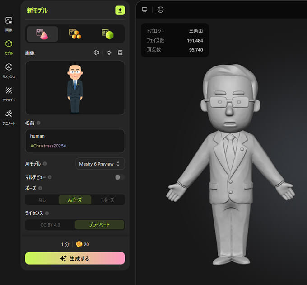Click the book guide icon above the image
The width and height of the screenshot is (307, 285).
coord(120,53)
